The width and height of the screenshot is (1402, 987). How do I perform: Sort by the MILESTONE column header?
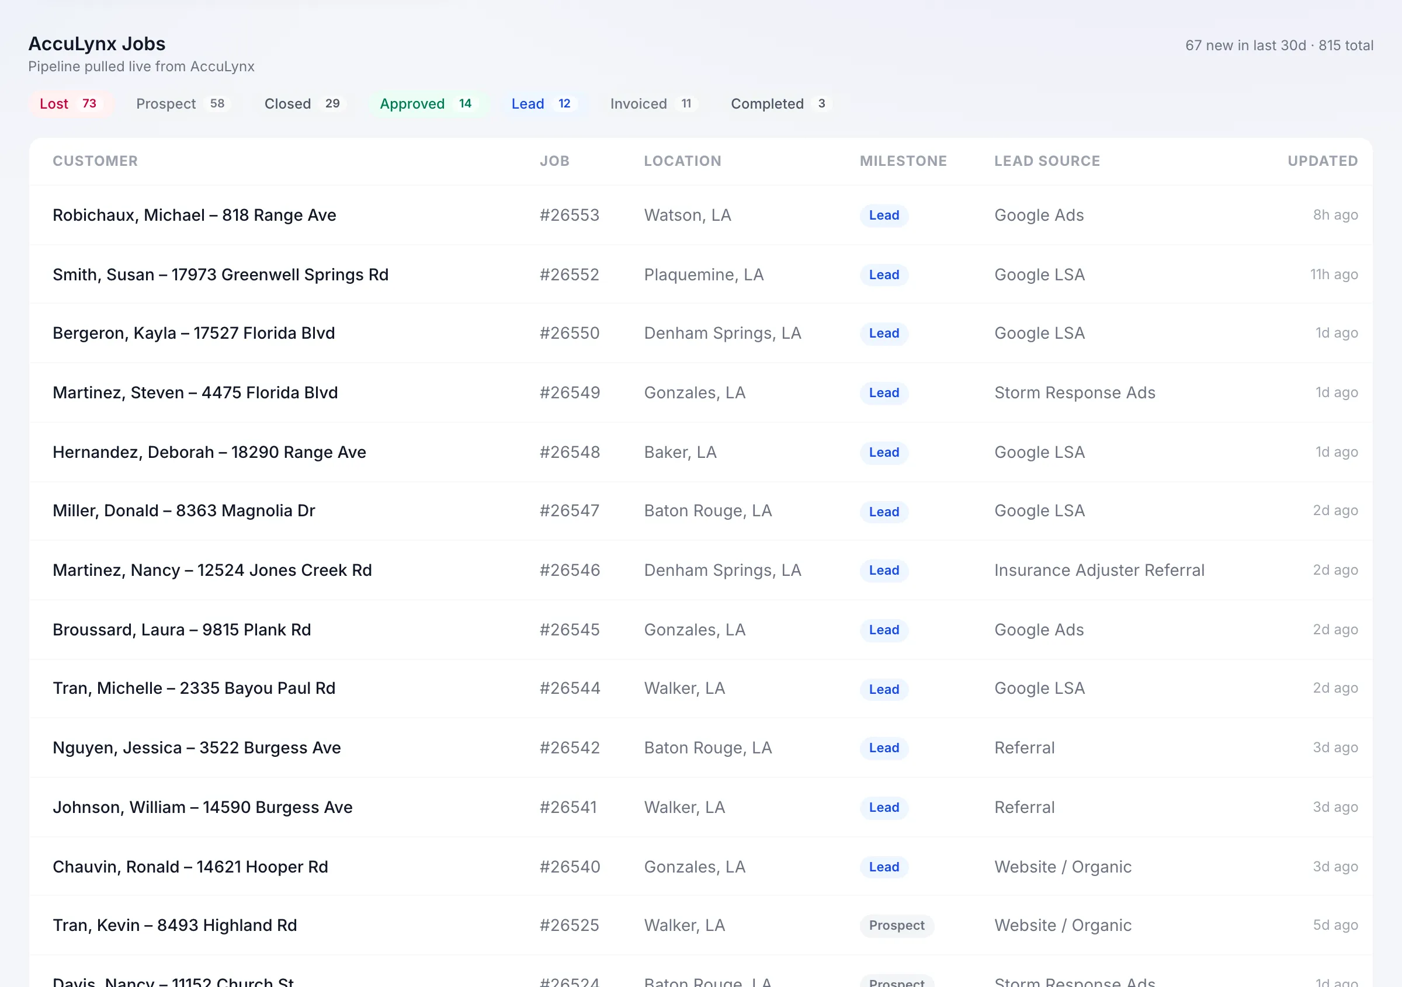click(x=903, y=161)
